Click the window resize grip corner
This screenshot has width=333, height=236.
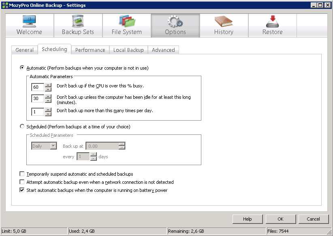pyautogui.click(x=329, y=232)
